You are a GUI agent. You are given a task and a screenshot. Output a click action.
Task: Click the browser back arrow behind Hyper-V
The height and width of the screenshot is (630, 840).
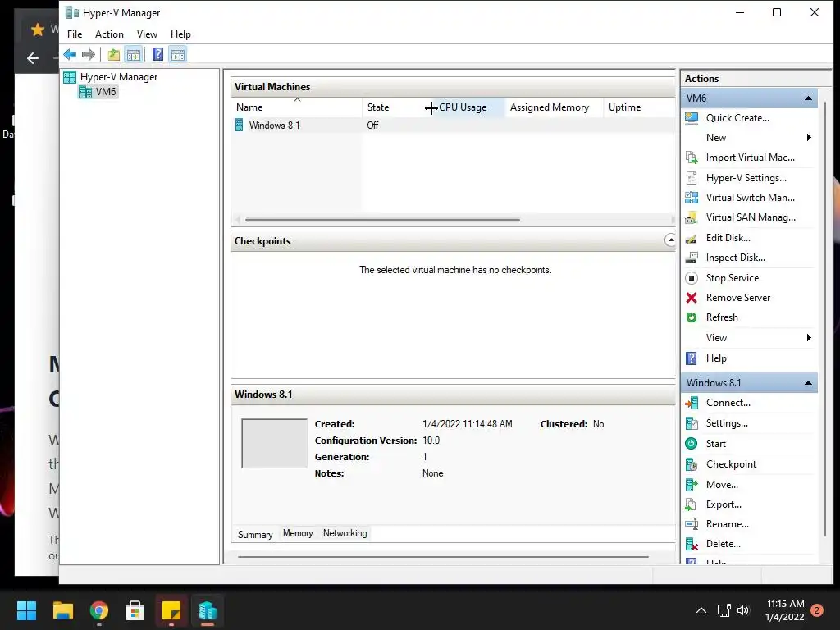(33, 58)
